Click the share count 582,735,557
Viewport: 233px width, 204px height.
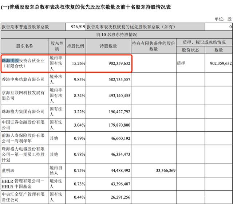pos(119,79)
